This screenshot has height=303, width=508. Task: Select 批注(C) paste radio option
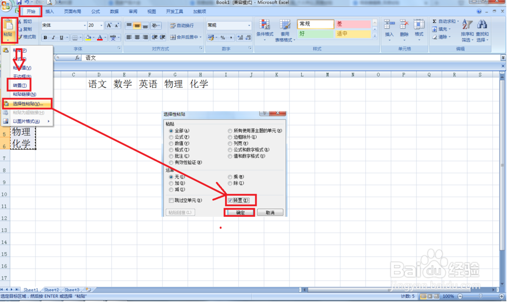(171, 157)
